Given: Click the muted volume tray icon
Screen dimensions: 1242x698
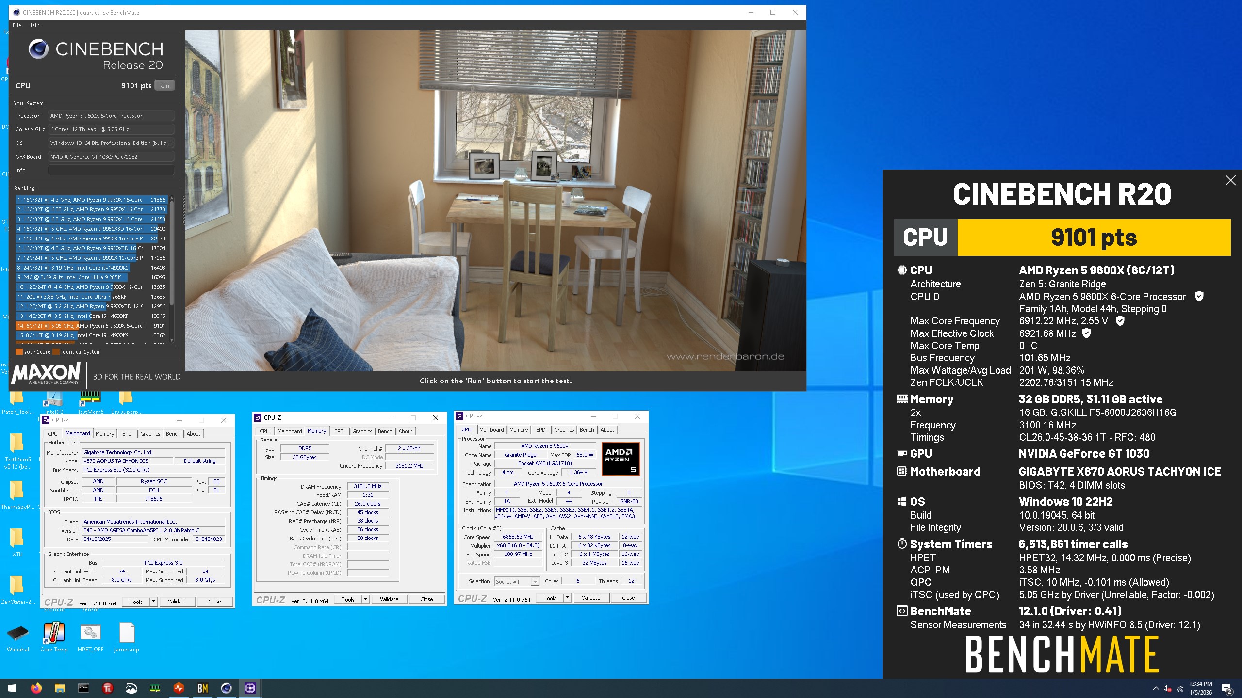Looking at the screenshot, I should (x=1168, y=688).
